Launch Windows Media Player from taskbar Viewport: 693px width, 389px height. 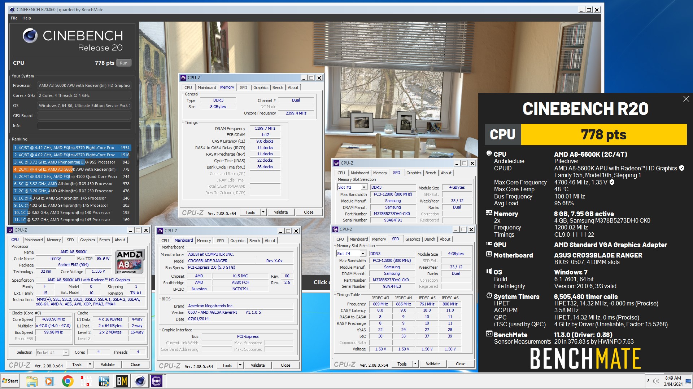pyautogui.click(x=49, y=381)
